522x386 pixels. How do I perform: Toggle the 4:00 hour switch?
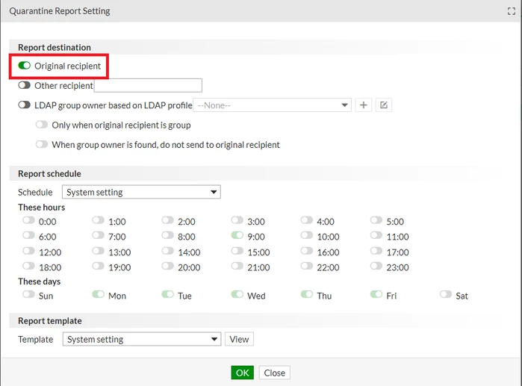[x=307, y=220]
